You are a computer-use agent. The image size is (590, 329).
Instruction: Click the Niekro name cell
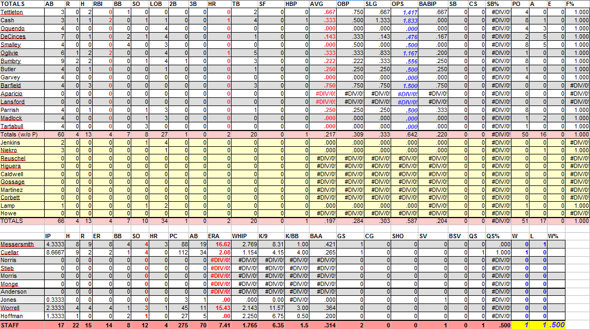pyautogui.click(x=22, y=150)
